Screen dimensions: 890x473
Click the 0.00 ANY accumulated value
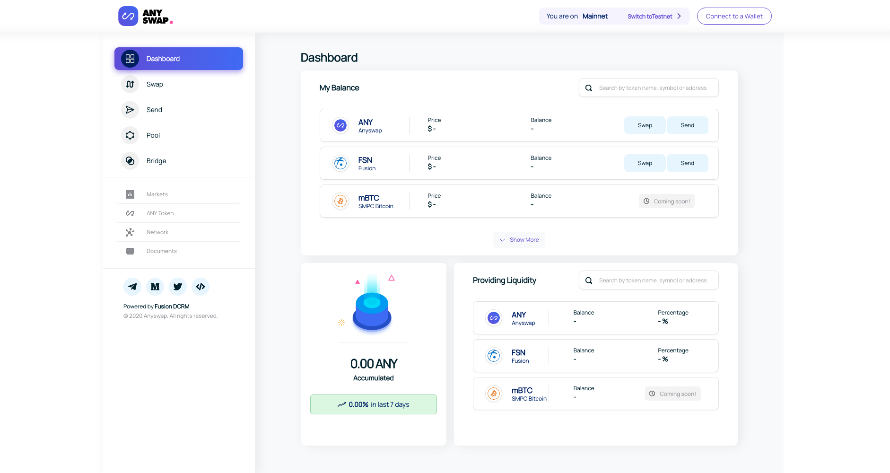(x=374, y=364)
